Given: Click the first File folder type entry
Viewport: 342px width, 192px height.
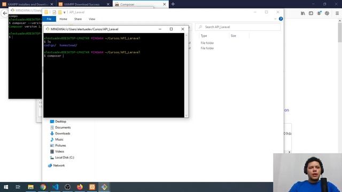Looking at the screenshot, I should click(x=207, y=43).
